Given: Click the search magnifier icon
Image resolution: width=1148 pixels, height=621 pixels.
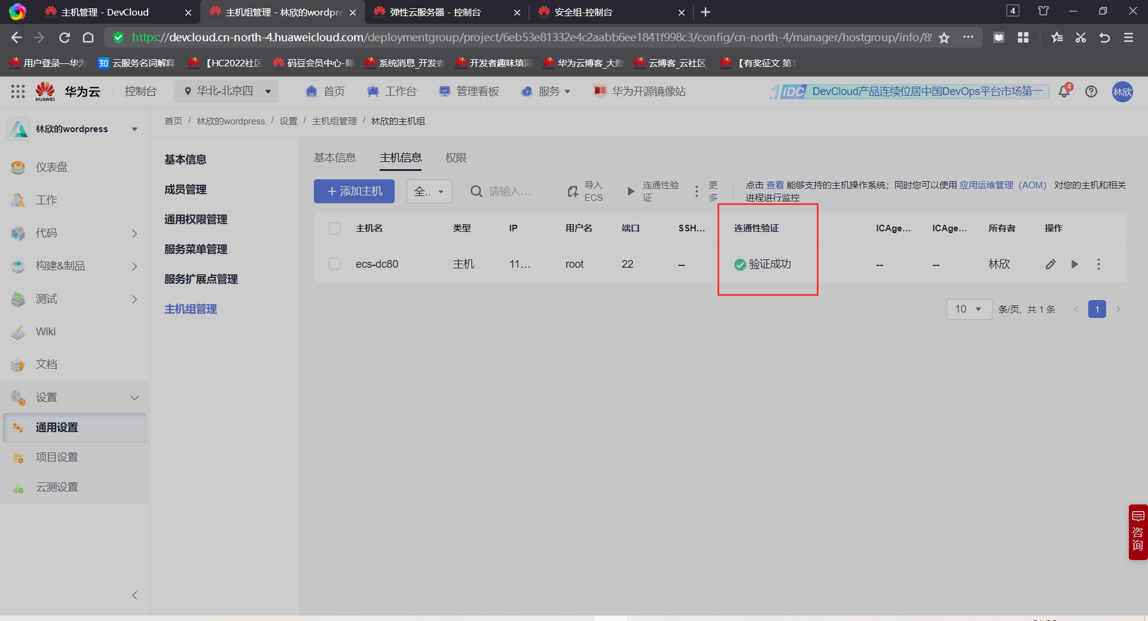Looking at the screenshot, I should point(477,191).
